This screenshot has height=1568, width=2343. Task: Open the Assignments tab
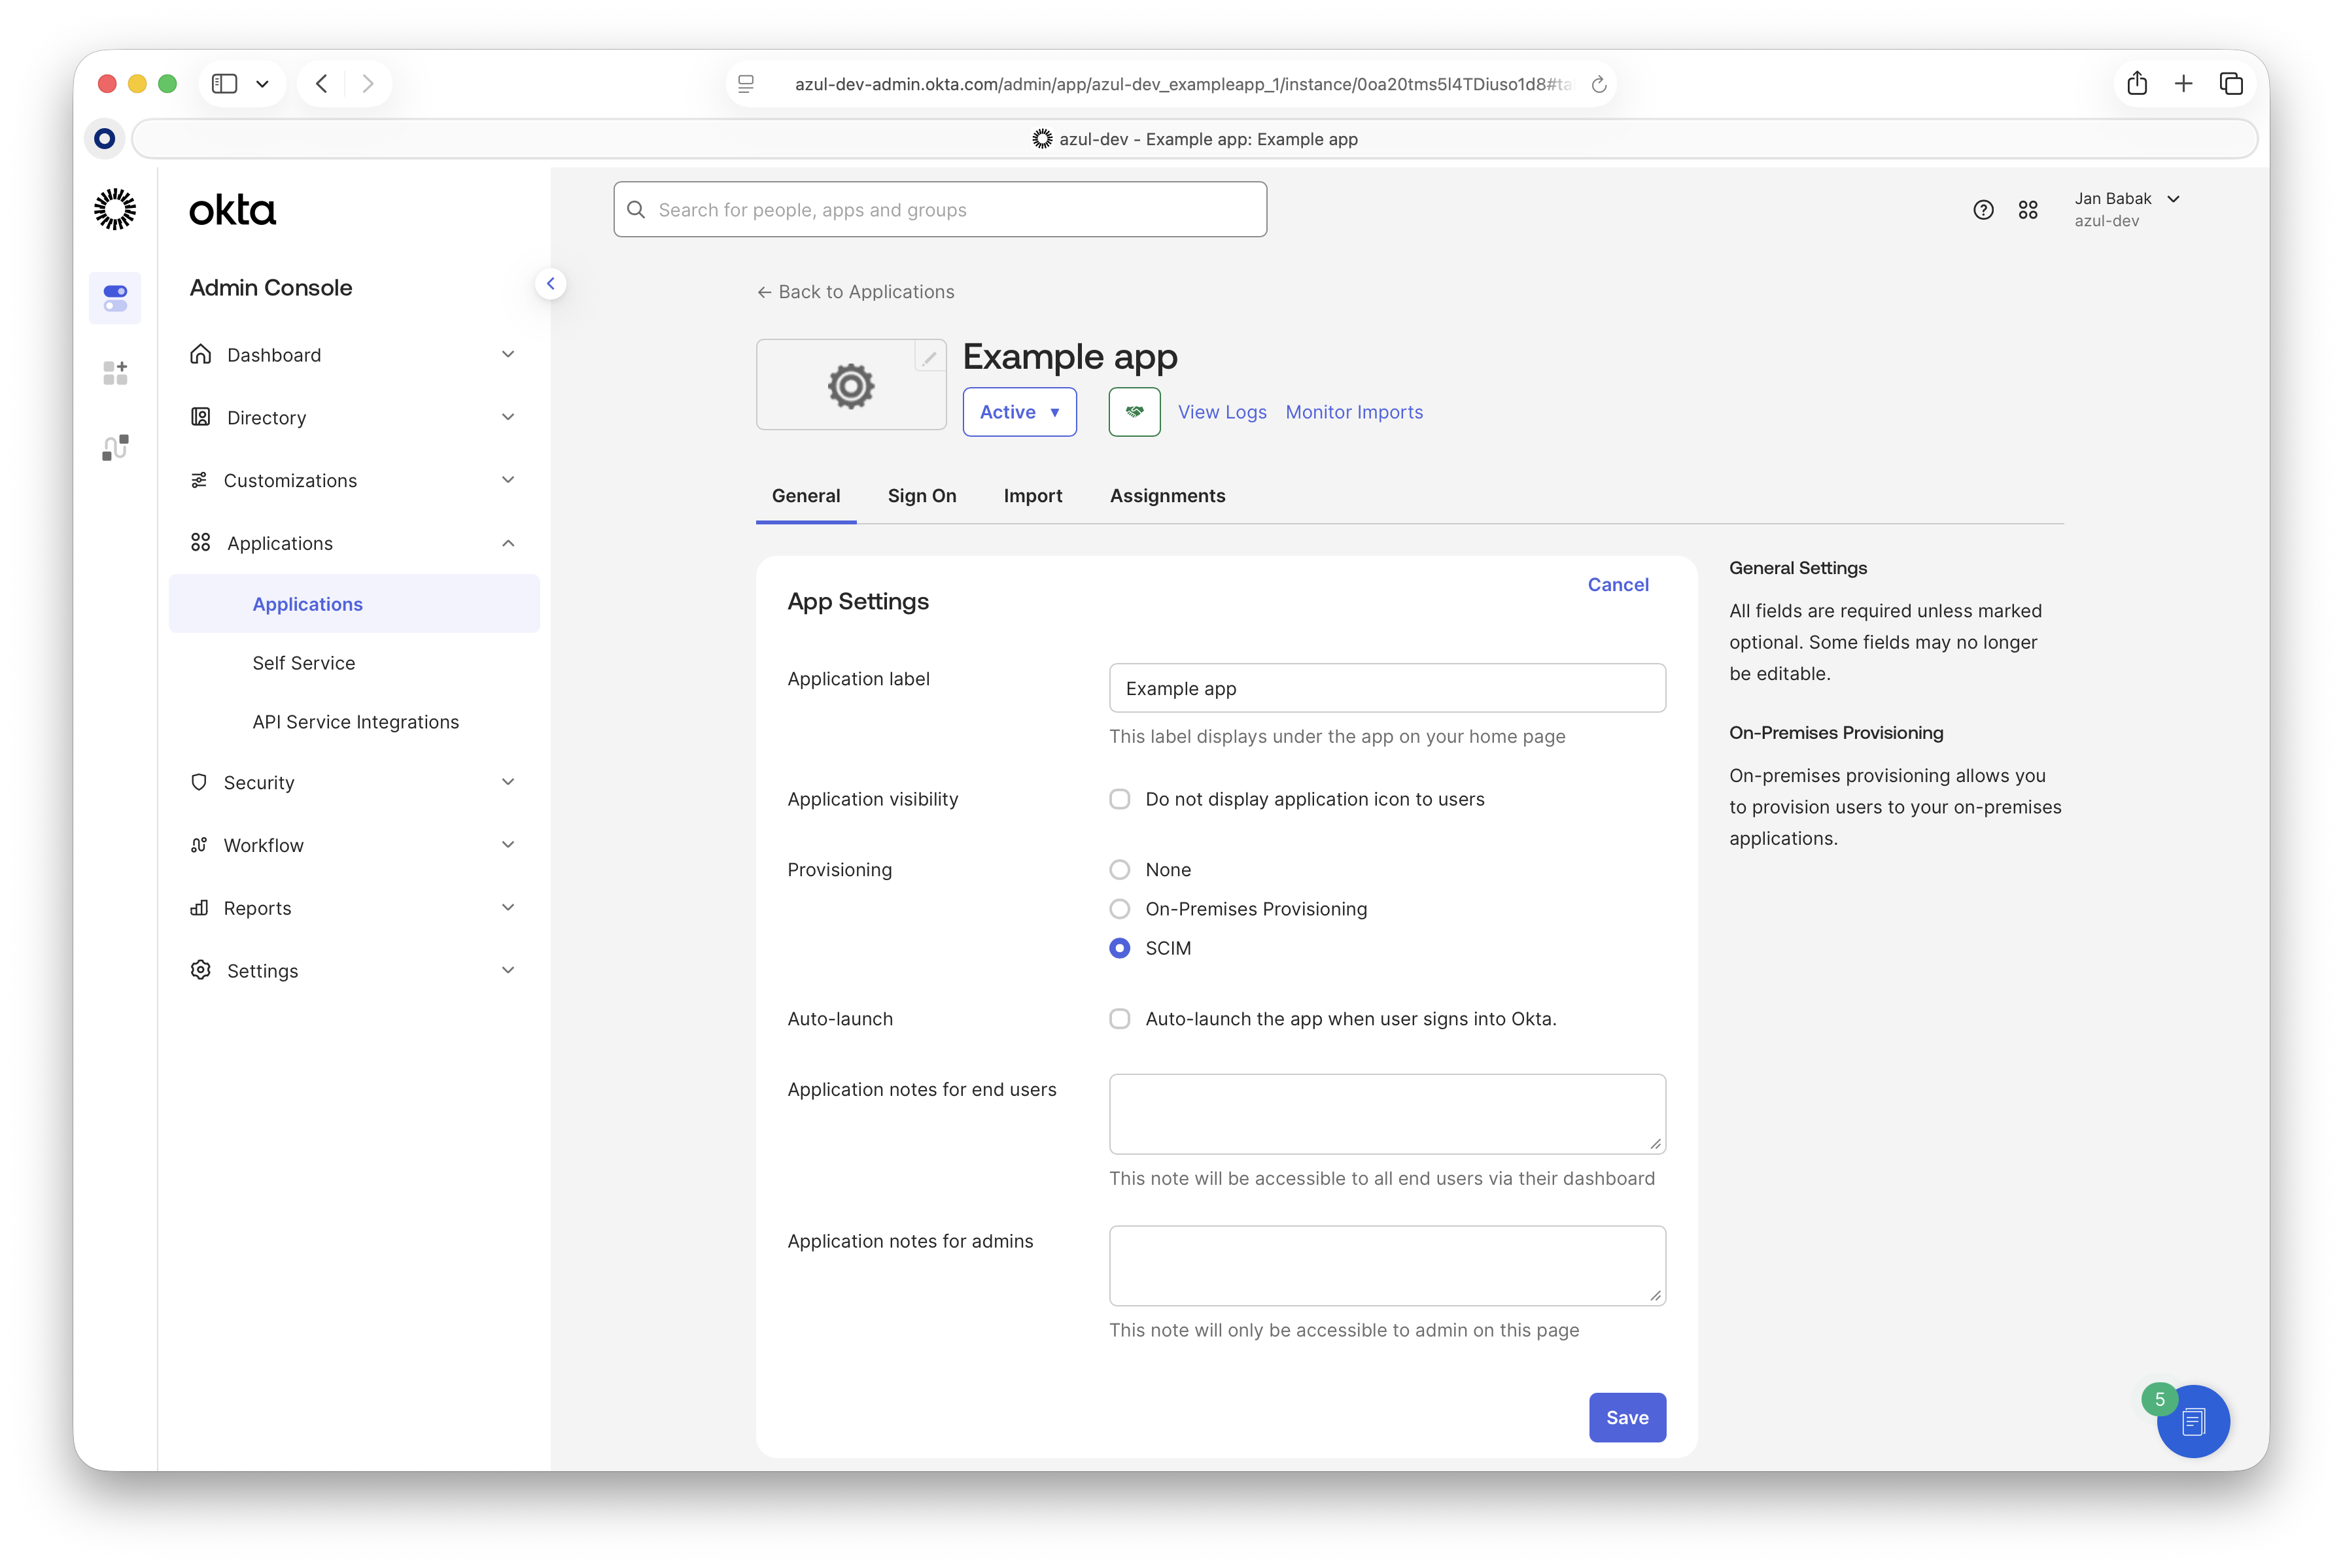click(1166, 496)
